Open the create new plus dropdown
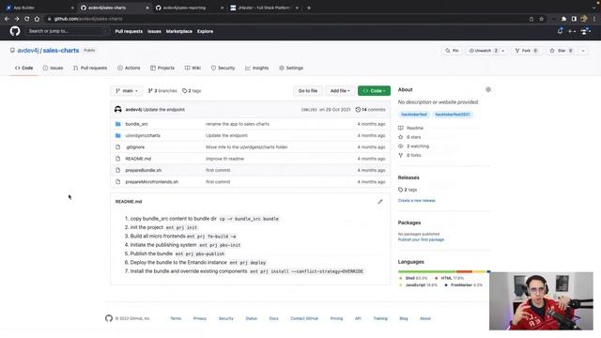 coord(572,31)
